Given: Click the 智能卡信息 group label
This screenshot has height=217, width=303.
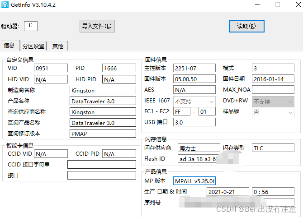Looking at the screenshot, I should click(x=20, y=146).
